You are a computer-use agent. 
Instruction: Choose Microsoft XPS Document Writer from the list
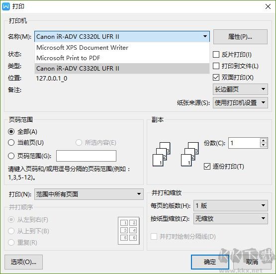pos(122,48)
